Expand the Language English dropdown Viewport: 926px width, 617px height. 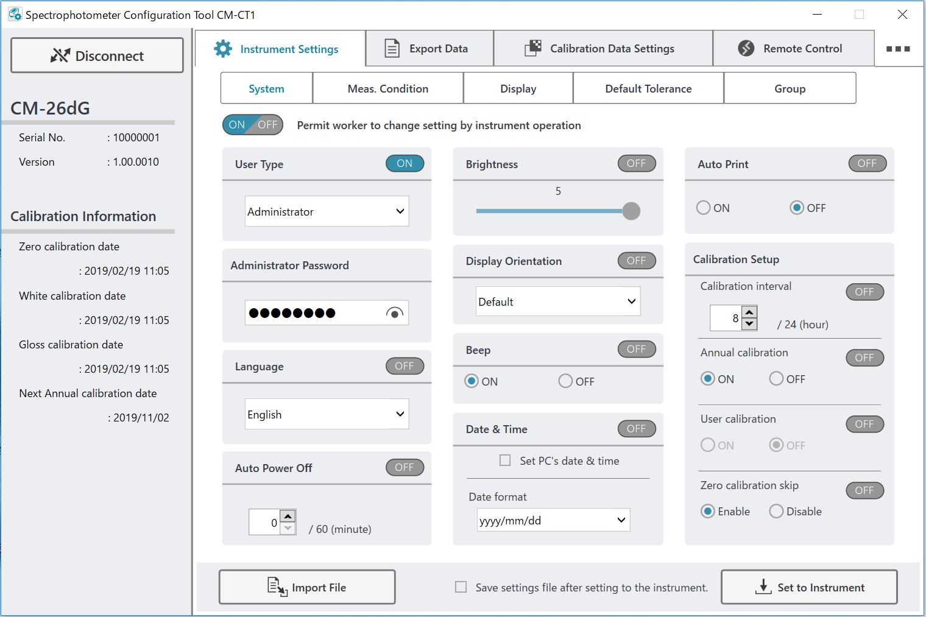327,414
